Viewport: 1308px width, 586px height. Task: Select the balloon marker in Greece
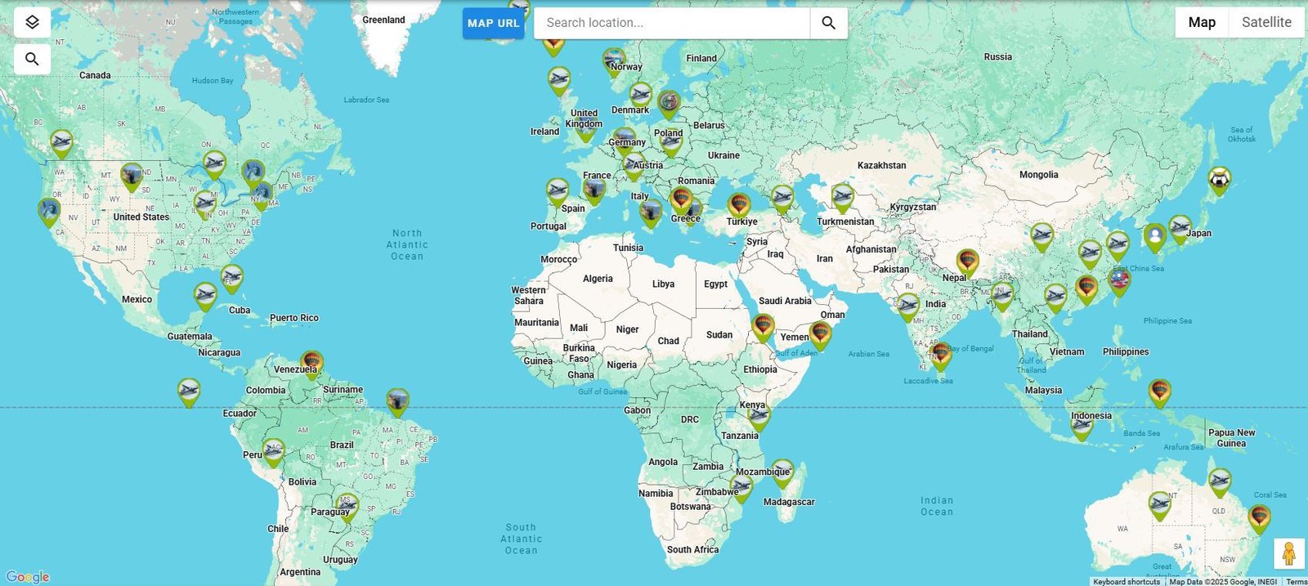coord(681,200)
